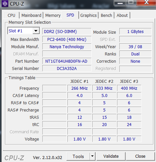
Task: Expand the Tools dropdown arrow
Action: coord(92,156)
